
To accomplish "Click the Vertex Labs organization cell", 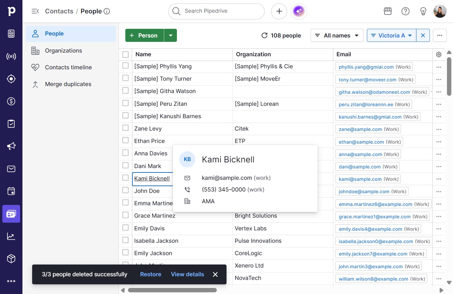I will (283, 228).
